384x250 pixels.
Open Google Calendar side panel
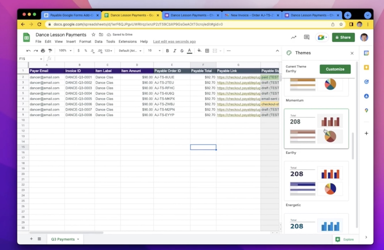pos(366,53)
